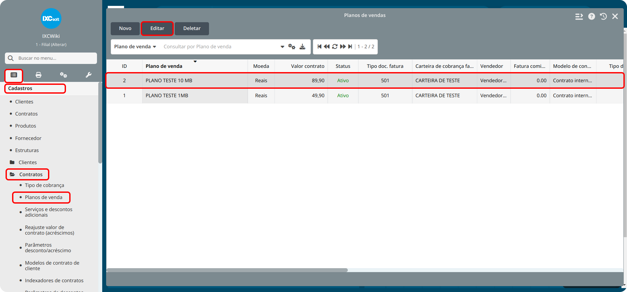Click the download export icon

[x=302, y=47]
